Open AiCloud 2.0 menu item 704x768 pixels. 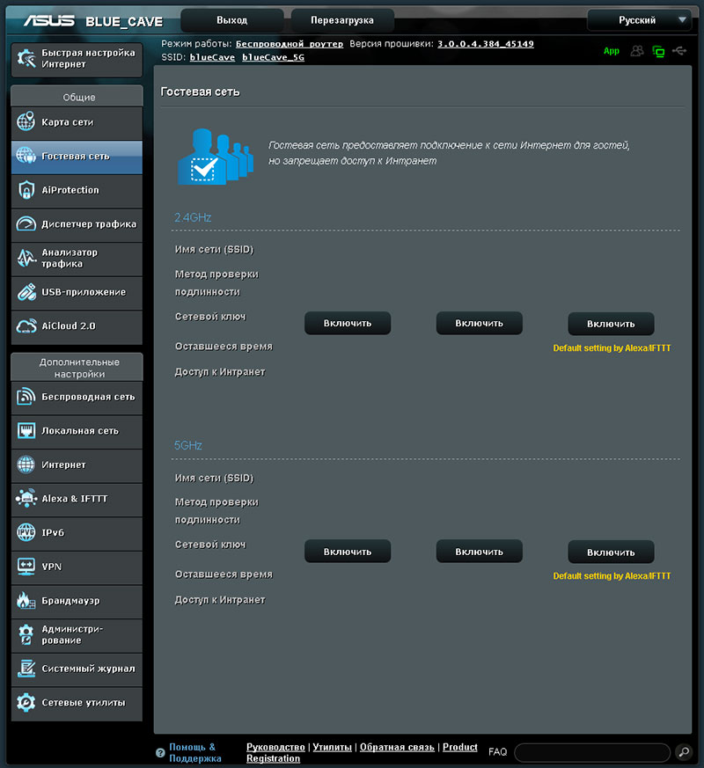[77, 326]
